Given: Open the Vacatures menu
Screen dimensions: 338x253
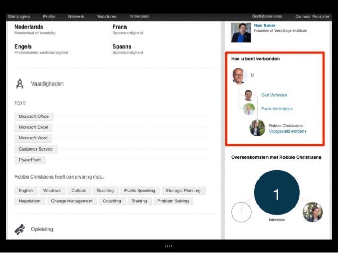Looking at the screenshot, I should point(106,16).
